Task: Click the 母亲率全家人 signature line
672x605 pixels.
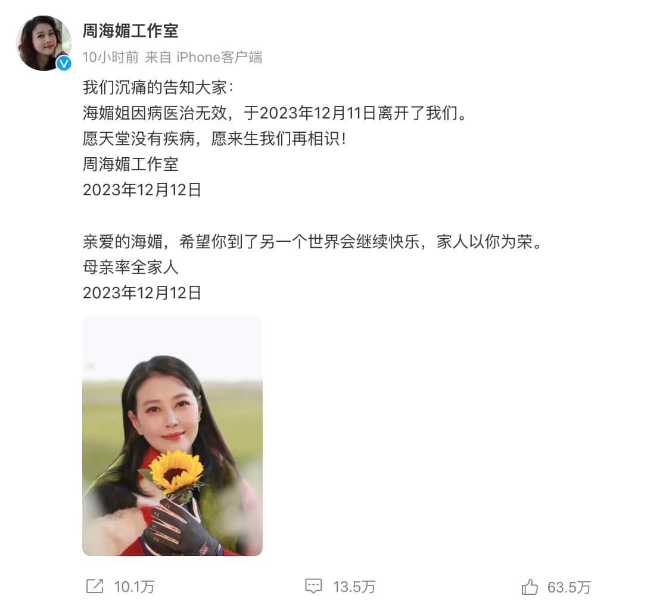Action: tap(130, 267)
